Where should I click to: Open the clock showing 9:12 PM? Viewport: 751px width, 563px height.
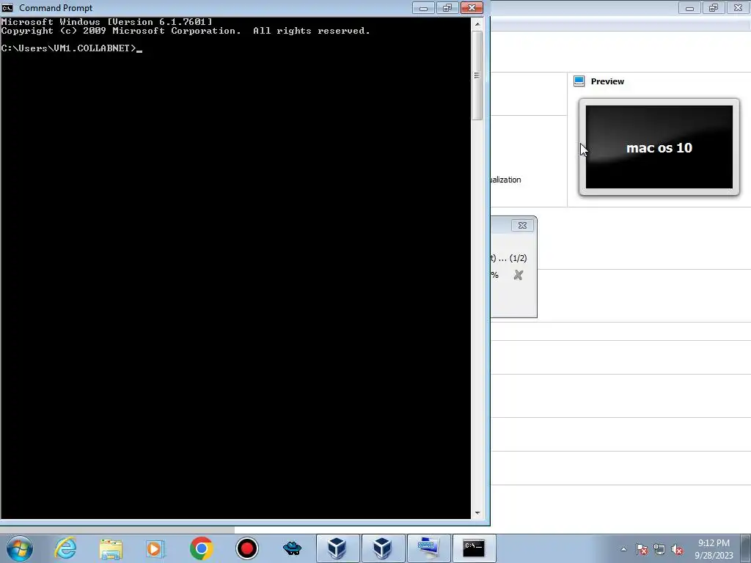point(714,549)
